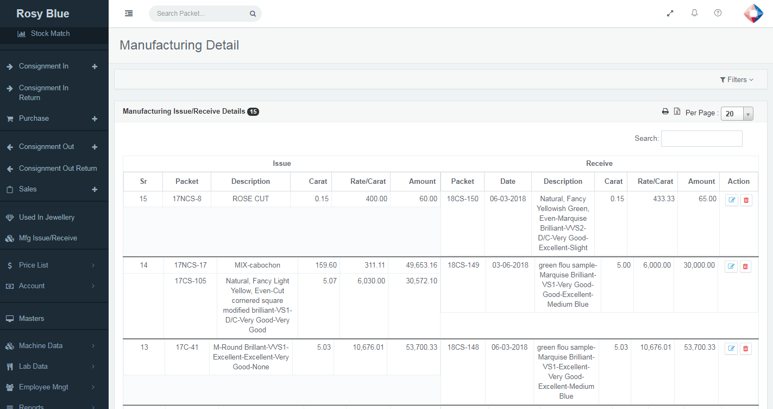Image resolution: width=773 pixels, height=409 pixels.
Task: Delete row 13 packet 18CS-148
Action: (x=745, y=349)
